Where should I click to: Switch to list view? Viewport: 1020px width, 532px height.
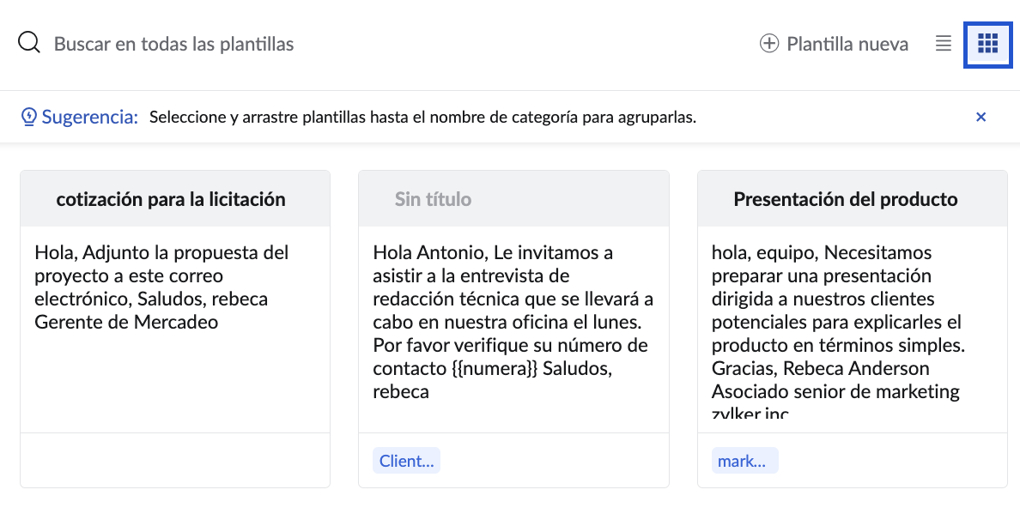click(x=944, y=43)
